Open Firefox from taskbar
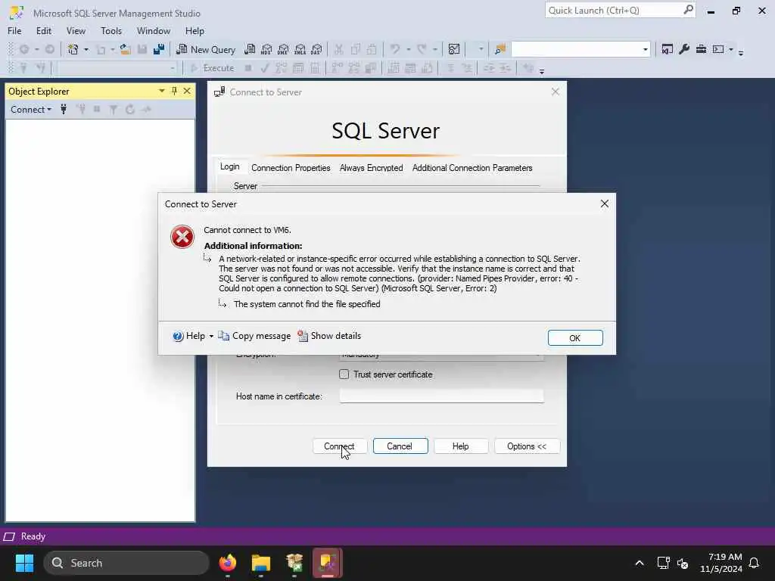The height and width of the screenshot is (581, 775). (x=227, y=563)
